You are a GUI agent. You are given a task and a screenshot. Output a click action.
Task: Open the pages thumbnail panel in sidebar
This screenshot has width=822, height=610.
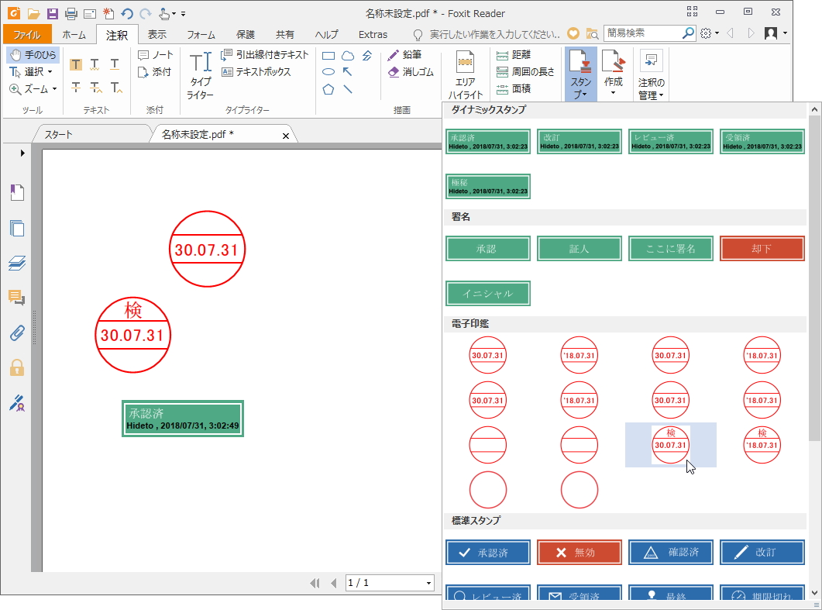17,228
